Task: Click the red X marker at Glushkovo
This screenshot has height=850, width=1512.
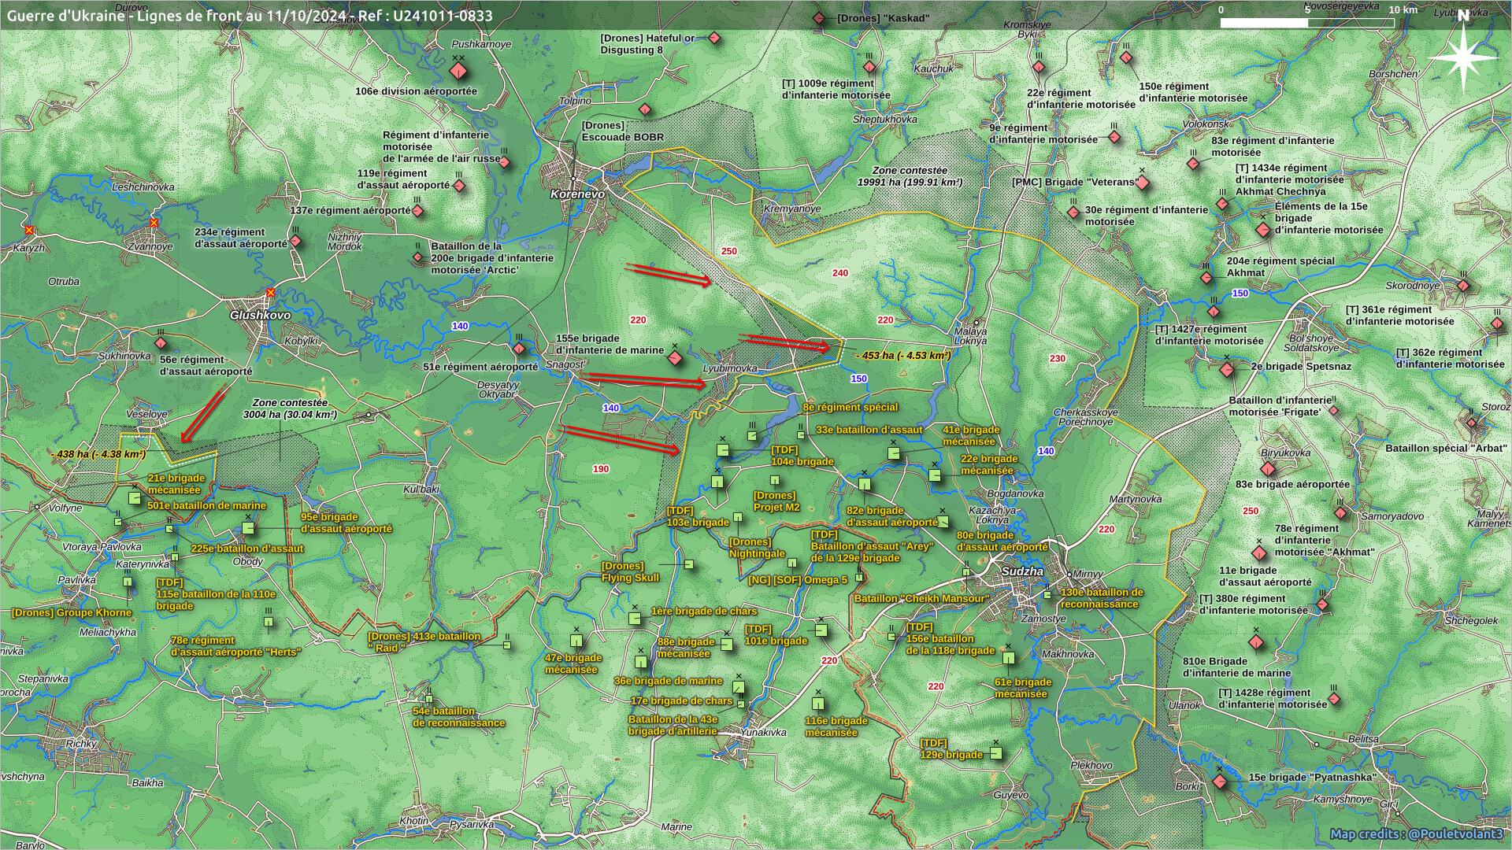Action: point(271,293)
